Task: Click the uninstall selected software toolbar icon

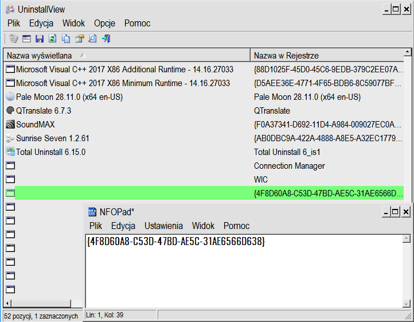Action: click(13, 39)
